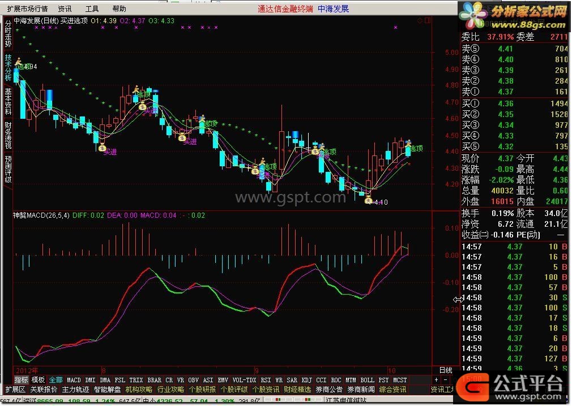This screenshot has height=406, width=572.
Task: Open the 关联报价 bottom tab
Action: point(44,390)
